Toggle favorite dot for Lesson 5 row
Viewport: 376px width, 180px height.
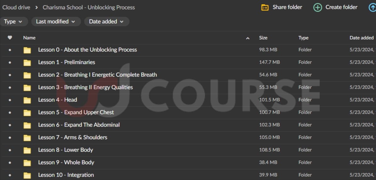[10, 113]
